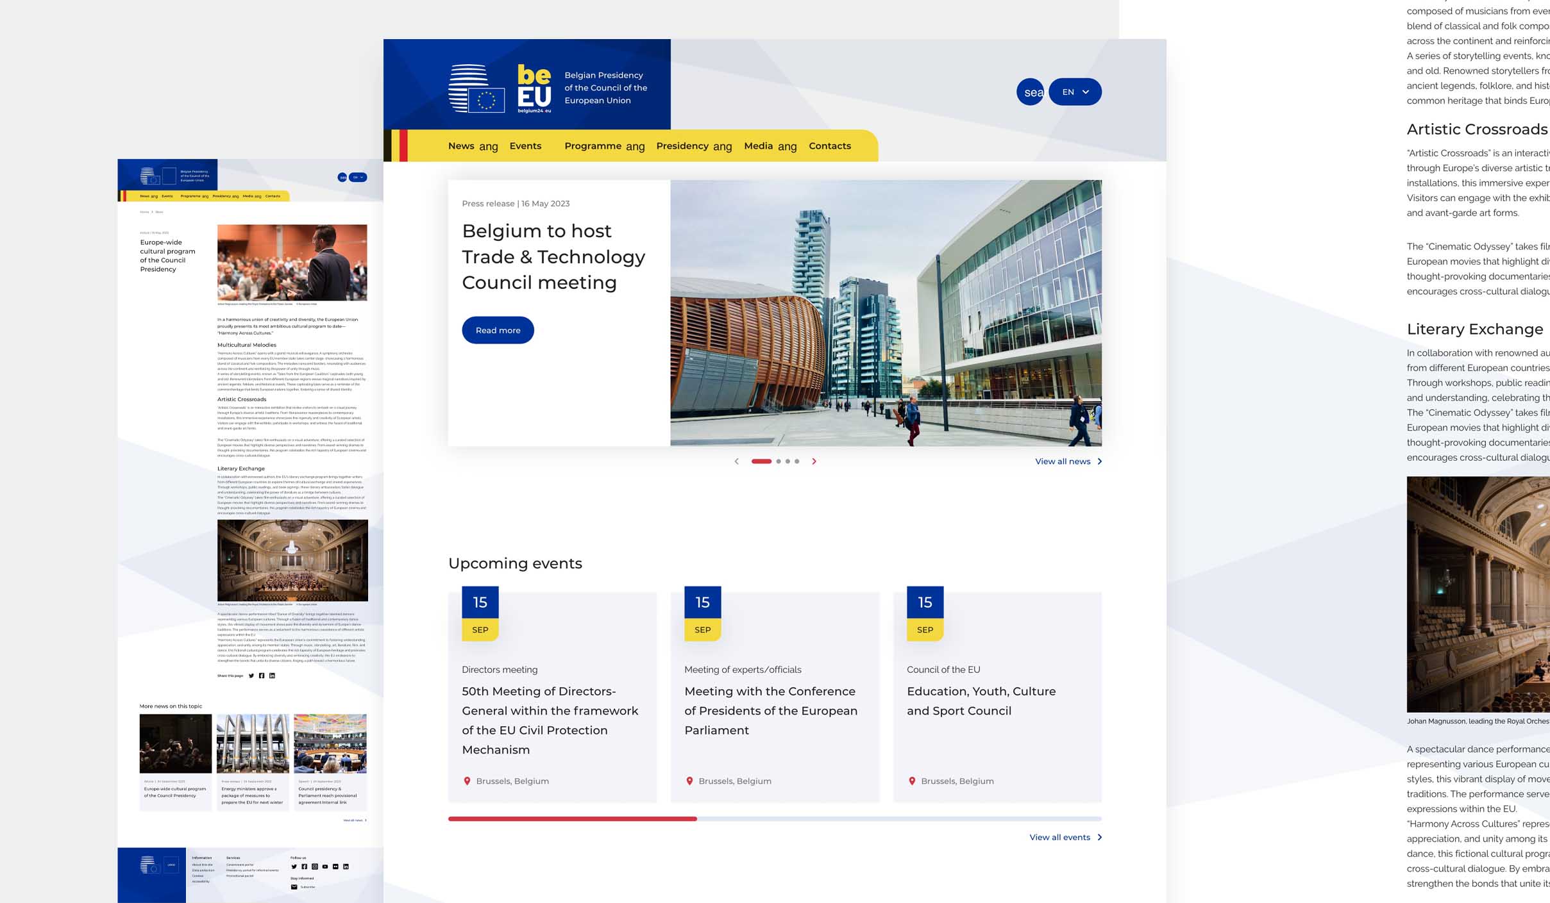Share the page on LinkedIn
The height and width of the screenshot is (903, 1550).
coord(272,675)
